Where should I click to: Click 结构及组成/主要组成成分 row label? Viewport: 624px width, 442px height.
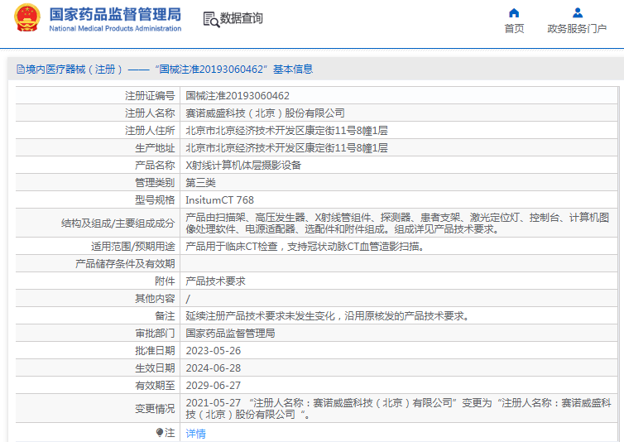tap(118, 223)
